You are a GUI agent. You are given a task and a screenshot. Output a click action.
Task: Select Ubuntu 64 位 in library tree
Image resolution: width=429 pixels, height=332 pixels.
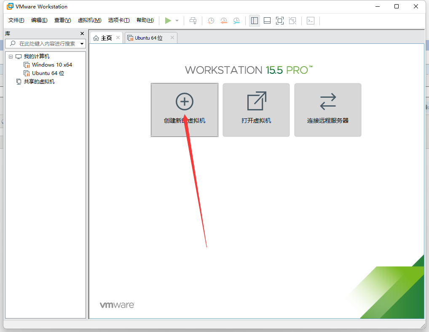[x=48, y=73]
